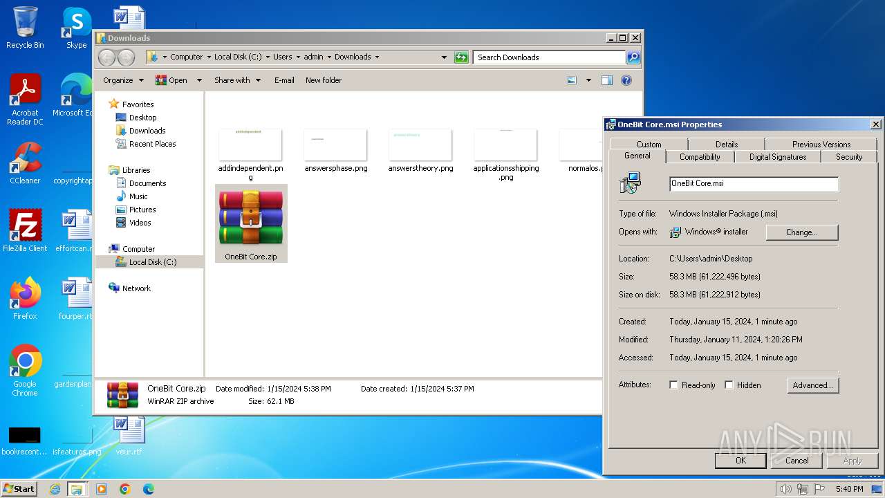Click the Start button
Viewport: 885px width, 498px height.
click(19, 489)
